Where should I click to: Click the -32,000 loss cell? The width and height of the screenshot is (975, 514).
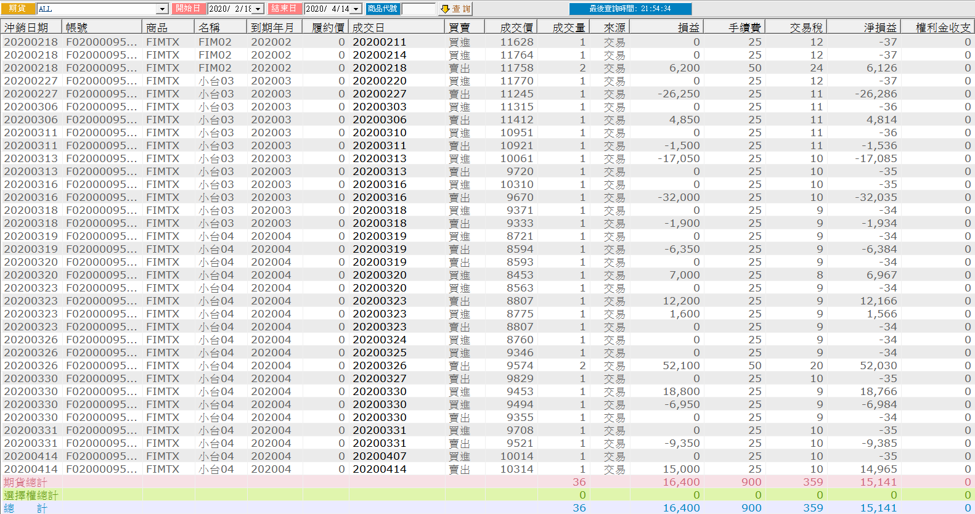(679, 197)
